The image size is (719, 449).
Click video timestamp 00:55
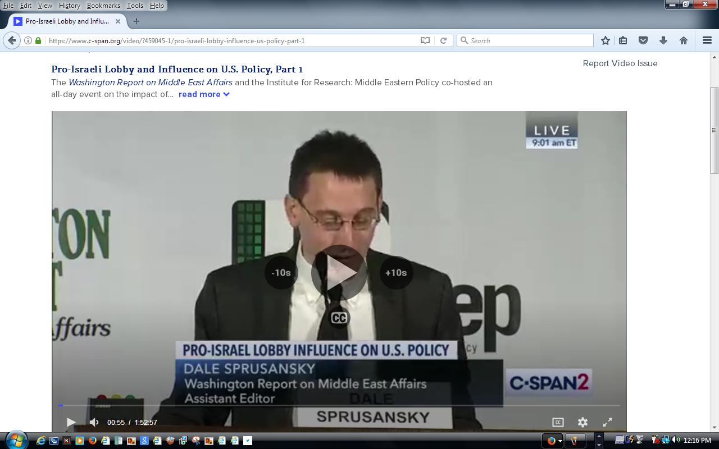[116, 422]
